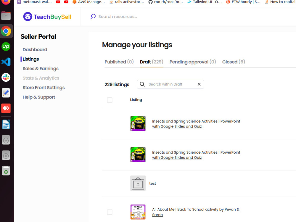Focus the Search resources field
Screen dimensions: 296x222
click(118, 17)
